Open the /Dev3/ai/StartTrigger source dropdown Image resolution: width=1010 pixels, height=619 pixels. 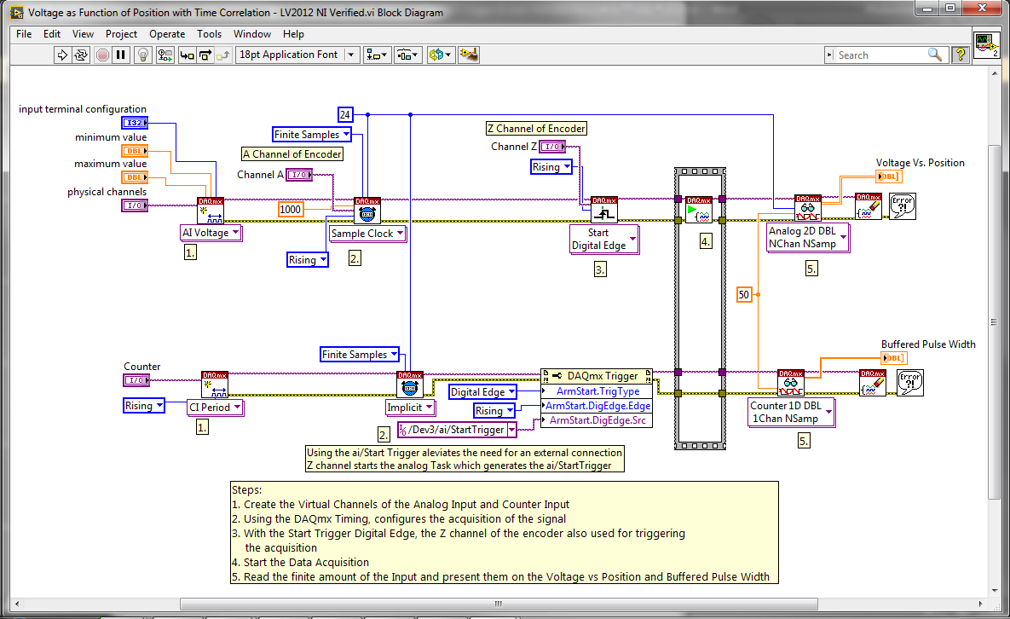512,430
